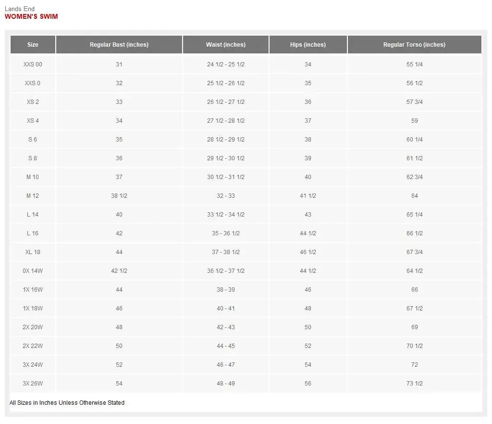Click waist value '42 - 43'
Screen dimensions: 492x424
(x=226, y=327)
